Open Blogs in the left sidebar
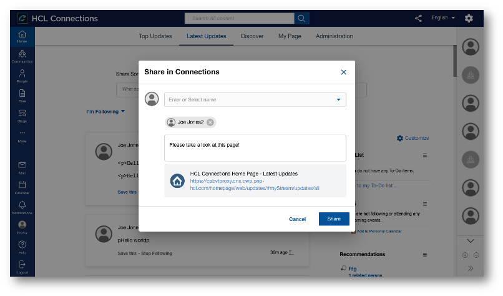This screenshot has width=503, height=296. coord(22,116)
